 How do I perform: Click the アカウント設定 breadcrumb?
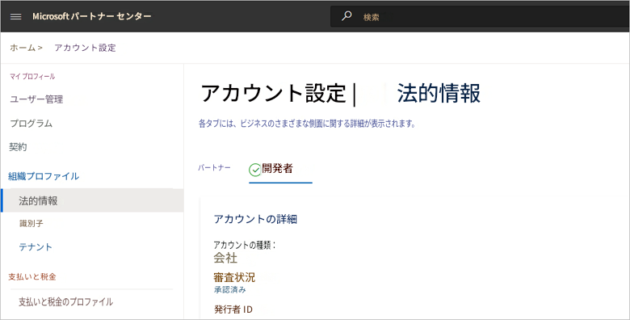point(85,48)
